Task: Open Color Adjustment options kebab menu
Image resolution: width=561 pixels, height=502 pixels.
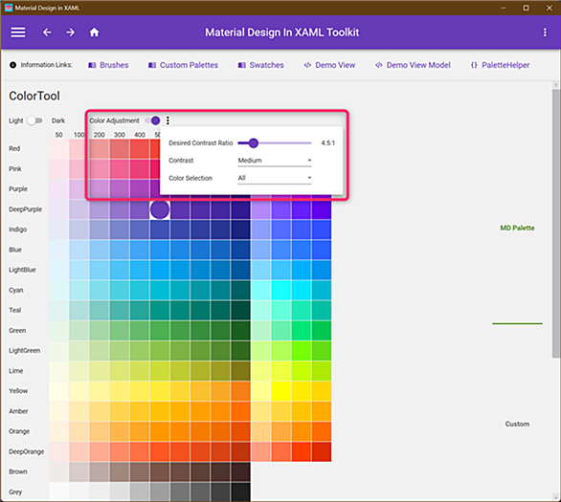Action: point(168,120)
